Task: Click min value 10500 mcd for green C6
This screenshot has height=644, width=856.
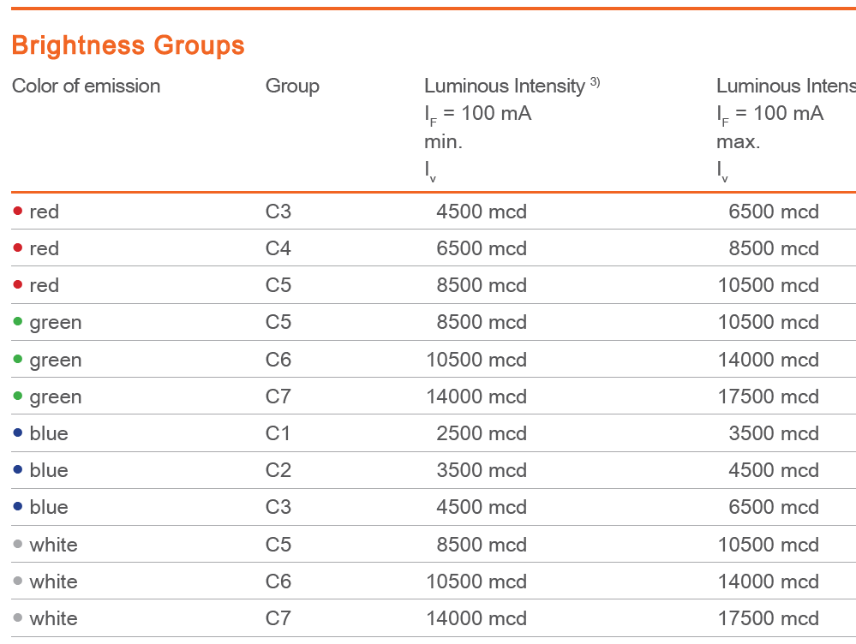Action: pos(476,360)
